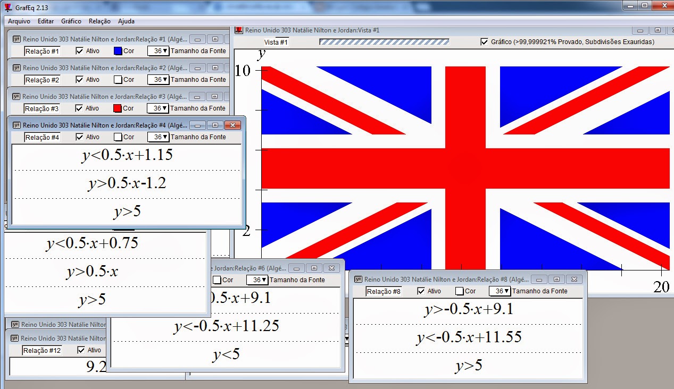
Task: Click the blue Cor swatch of Relação #1
Action: pyautogui.click(x=118, y=51)
